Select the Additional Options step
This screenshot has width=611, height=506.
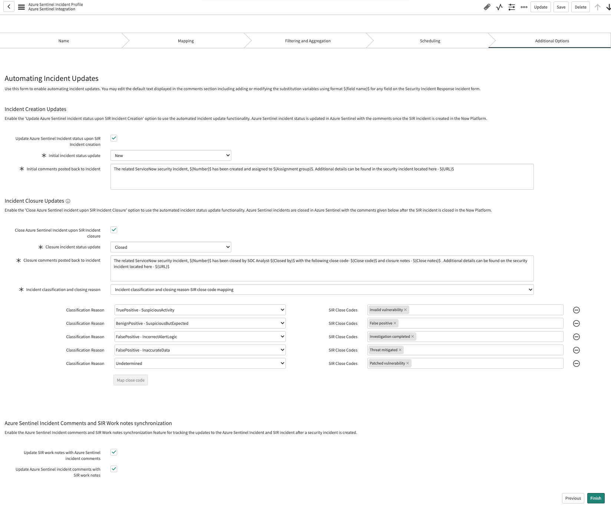tap(552, 41)
